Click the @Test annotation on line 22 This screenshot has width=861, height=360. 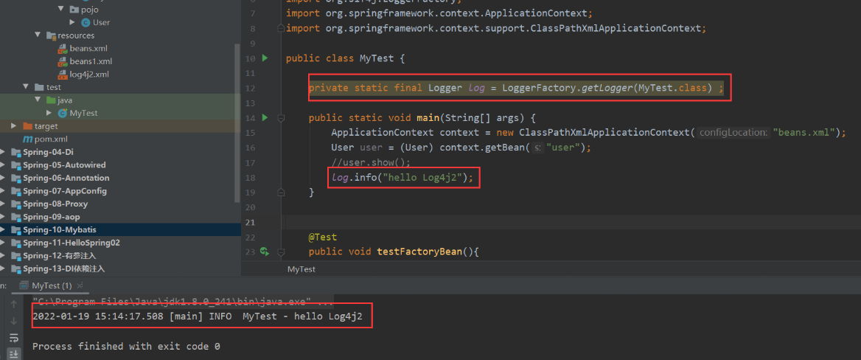pyautogui.click(x=322, y=238)
